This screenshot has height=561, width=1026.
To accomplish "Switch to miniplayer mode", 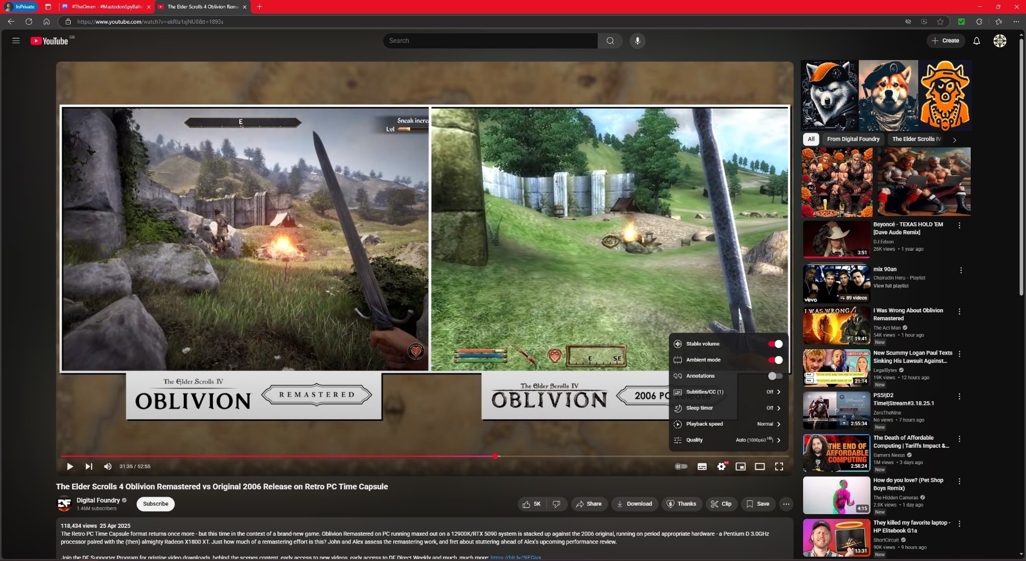I will click(740, 466).
